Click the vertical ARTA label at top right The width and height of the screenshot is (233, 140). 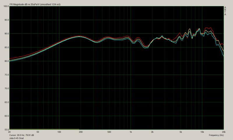click(225, 11)
